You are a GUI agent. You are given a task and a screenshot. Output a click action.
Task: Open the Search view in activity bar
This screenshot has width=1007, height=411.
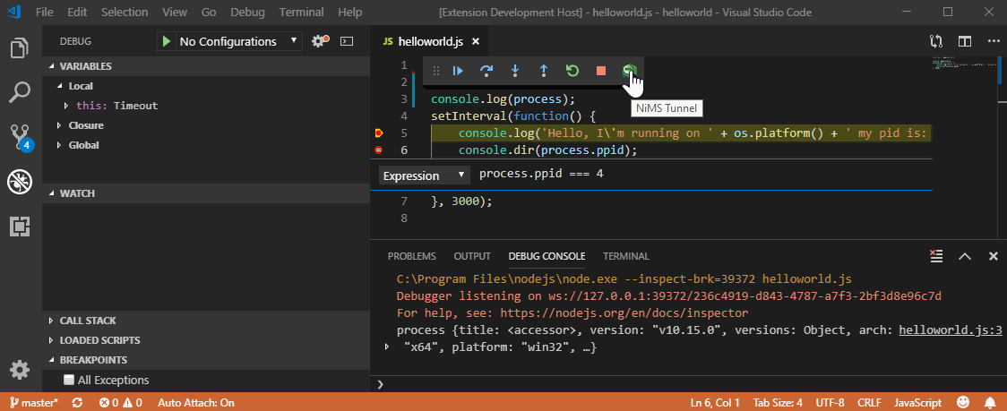(x=21, y=92)
